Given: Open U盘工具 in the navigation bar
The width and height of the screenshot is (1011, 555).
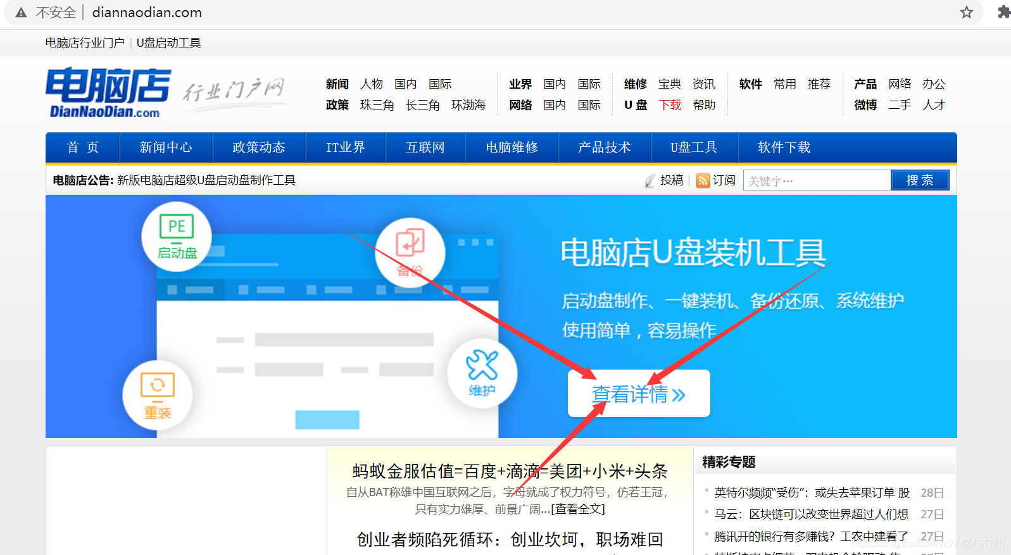Looking at the screenshot, I should tap(694, 147).
